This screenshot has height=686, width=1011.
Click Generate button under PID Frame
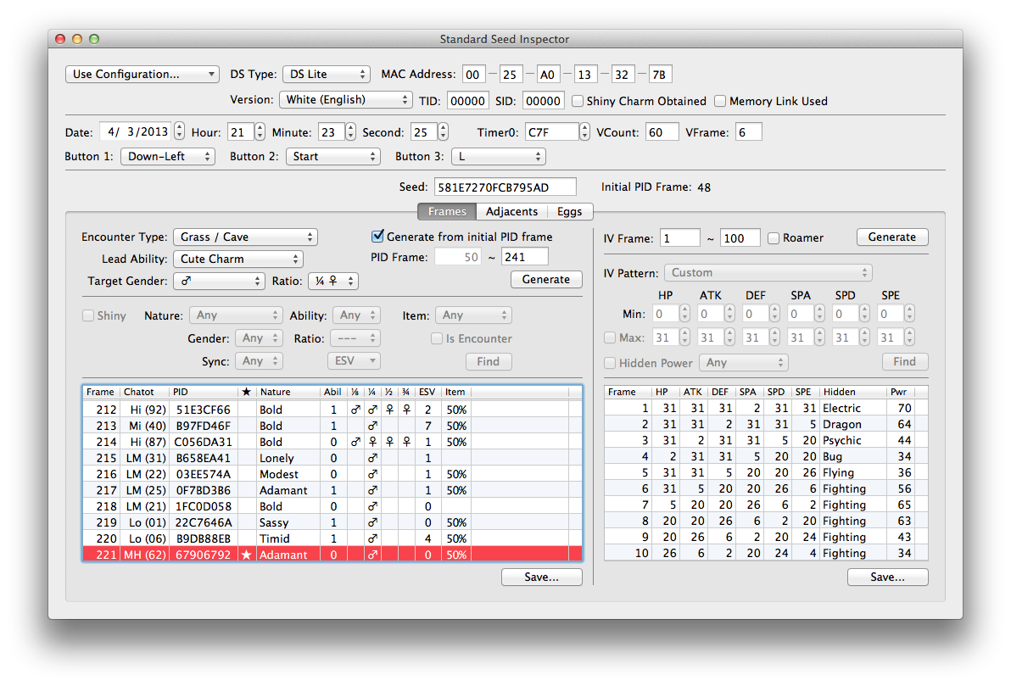pyautogui.click(x=546, y=279)
